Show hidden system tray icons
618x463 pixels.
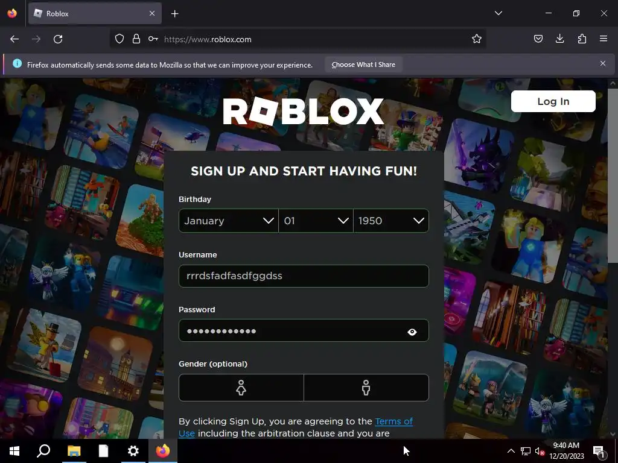[x=511, y=451]
